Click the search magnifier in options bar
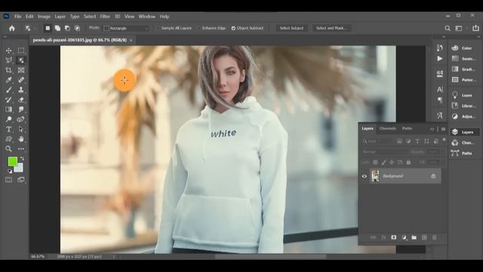The width and height of the screenshot is (483, 272). (448, 29)
